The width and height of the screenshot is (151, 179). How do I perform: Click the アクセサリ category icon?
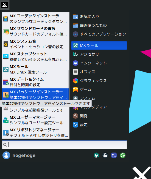tap(75, 54)
